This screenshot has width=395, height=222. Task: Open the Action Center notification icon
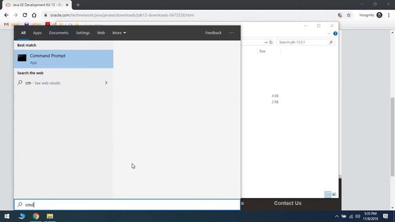pyautogui.click(x=385, y=216)
